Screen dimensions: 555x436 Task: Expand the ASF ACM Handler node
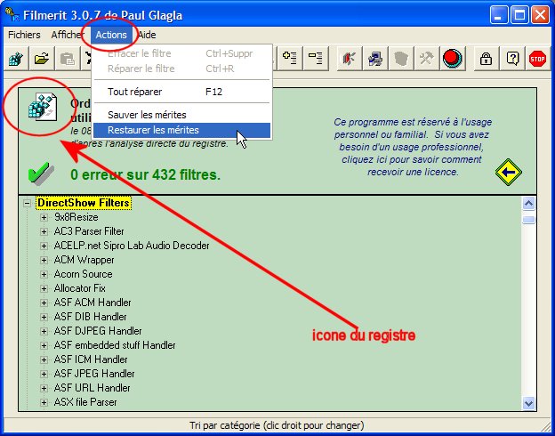pos(44,303)
